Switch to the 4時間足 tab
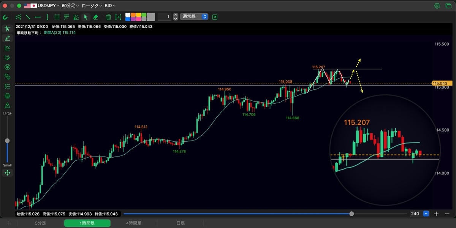This screenshot has width=456, height=228. [134, 223]
